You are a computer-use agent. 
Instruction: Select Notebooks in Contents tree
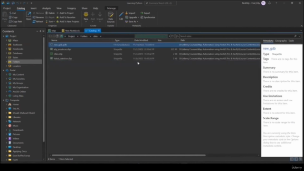[x=18, y=49]
